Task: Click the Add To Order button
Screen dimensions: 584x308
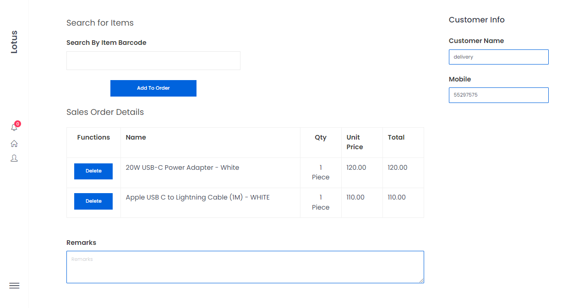Action: [153, 88]
